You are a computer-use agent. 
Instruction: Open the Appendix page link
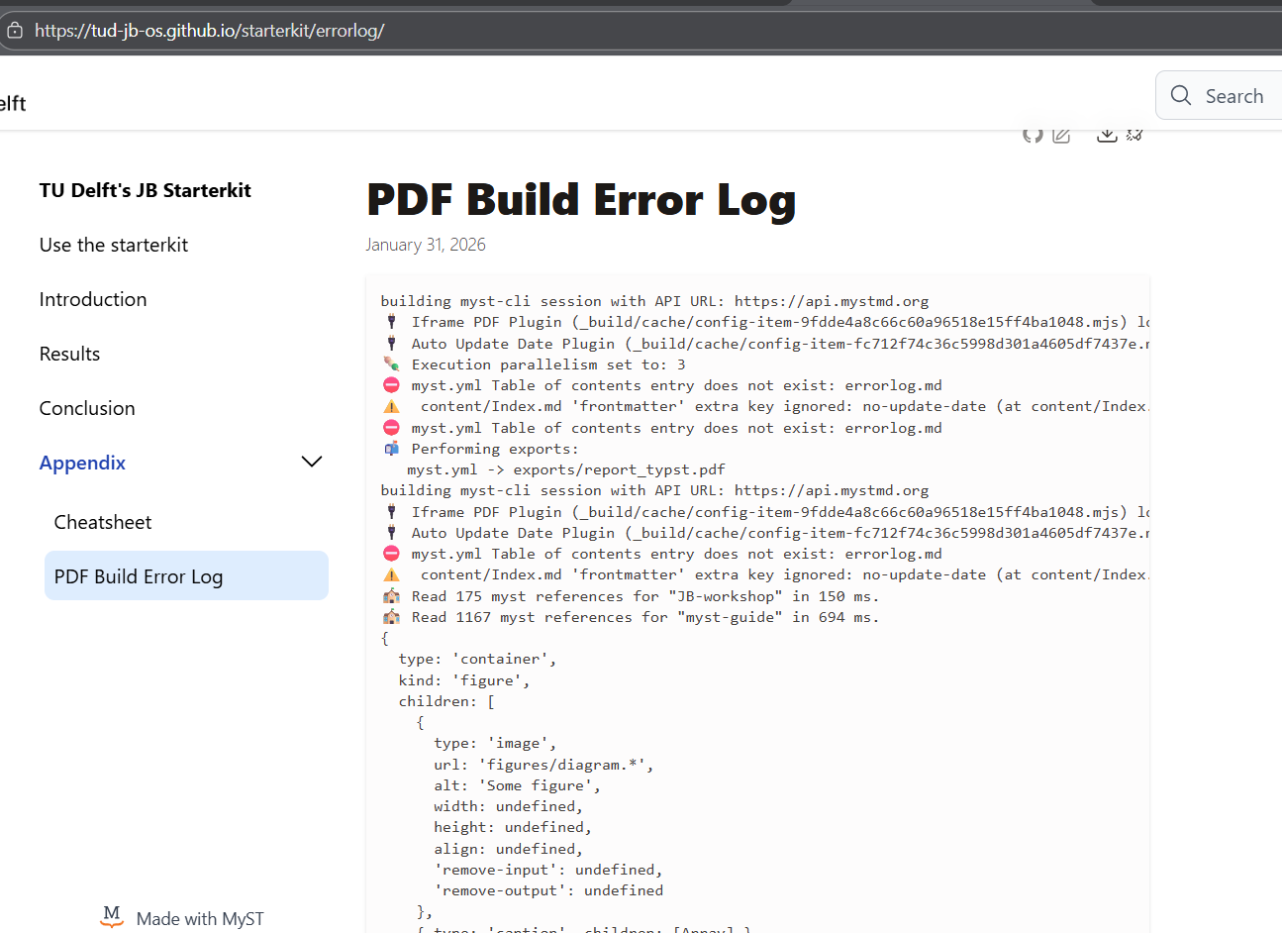pyautogui.click(x=82, y=463)
